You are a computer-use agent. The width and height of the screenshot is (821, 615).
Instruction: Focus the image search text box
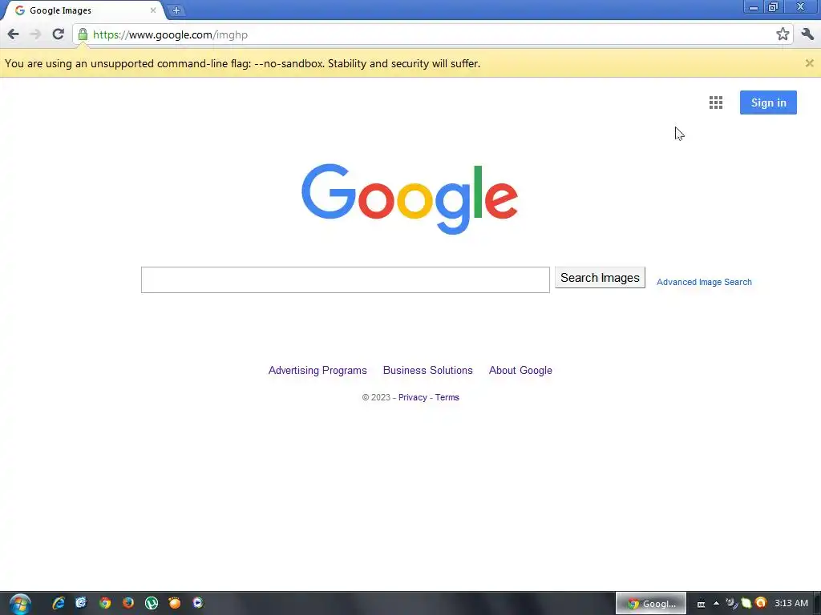tap(345, 279)
